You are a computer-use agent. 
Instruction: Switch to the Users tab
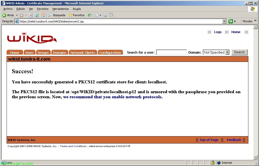30,52
